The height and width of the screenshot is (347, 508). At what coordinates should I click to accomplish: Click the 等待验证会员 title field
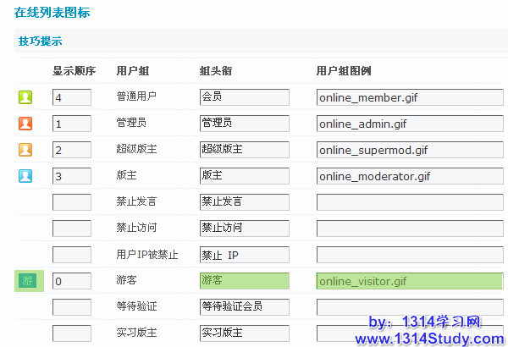tap(244, 306)
